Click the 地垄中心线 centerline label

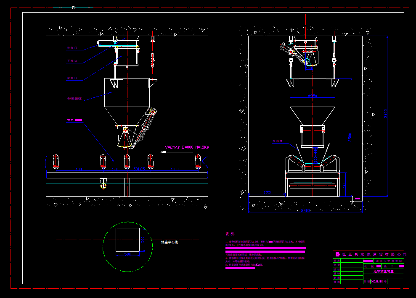(170, 242)
